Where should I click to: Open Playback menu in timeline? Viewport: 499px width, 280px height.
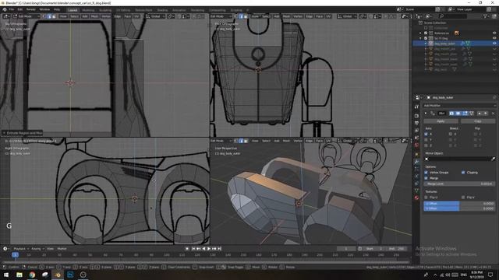pyautogui.click(x=21, y=249)
